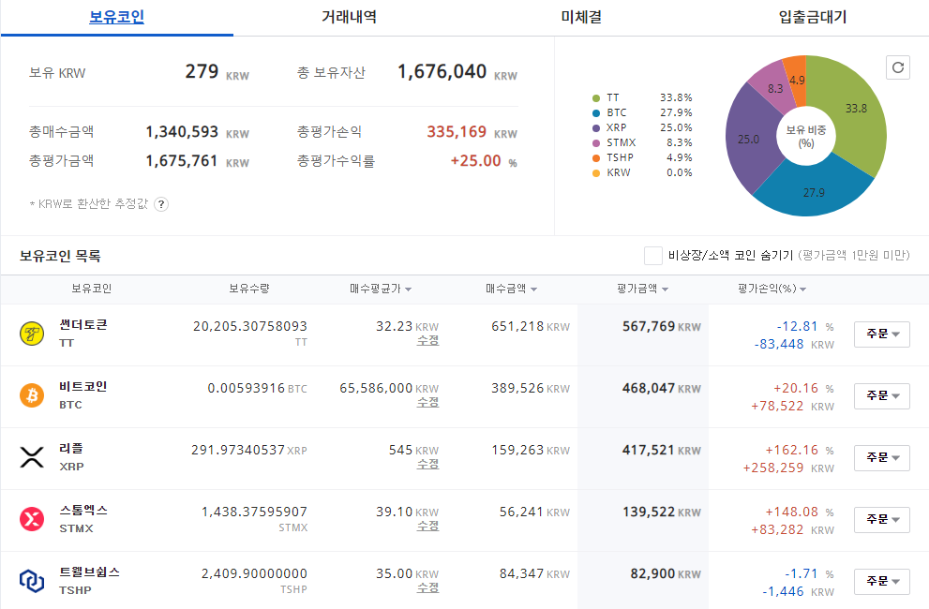The image size is (929, 609).
Task: Open the help tooltip for KRW estimate
Action: click(x=161, y=204)
